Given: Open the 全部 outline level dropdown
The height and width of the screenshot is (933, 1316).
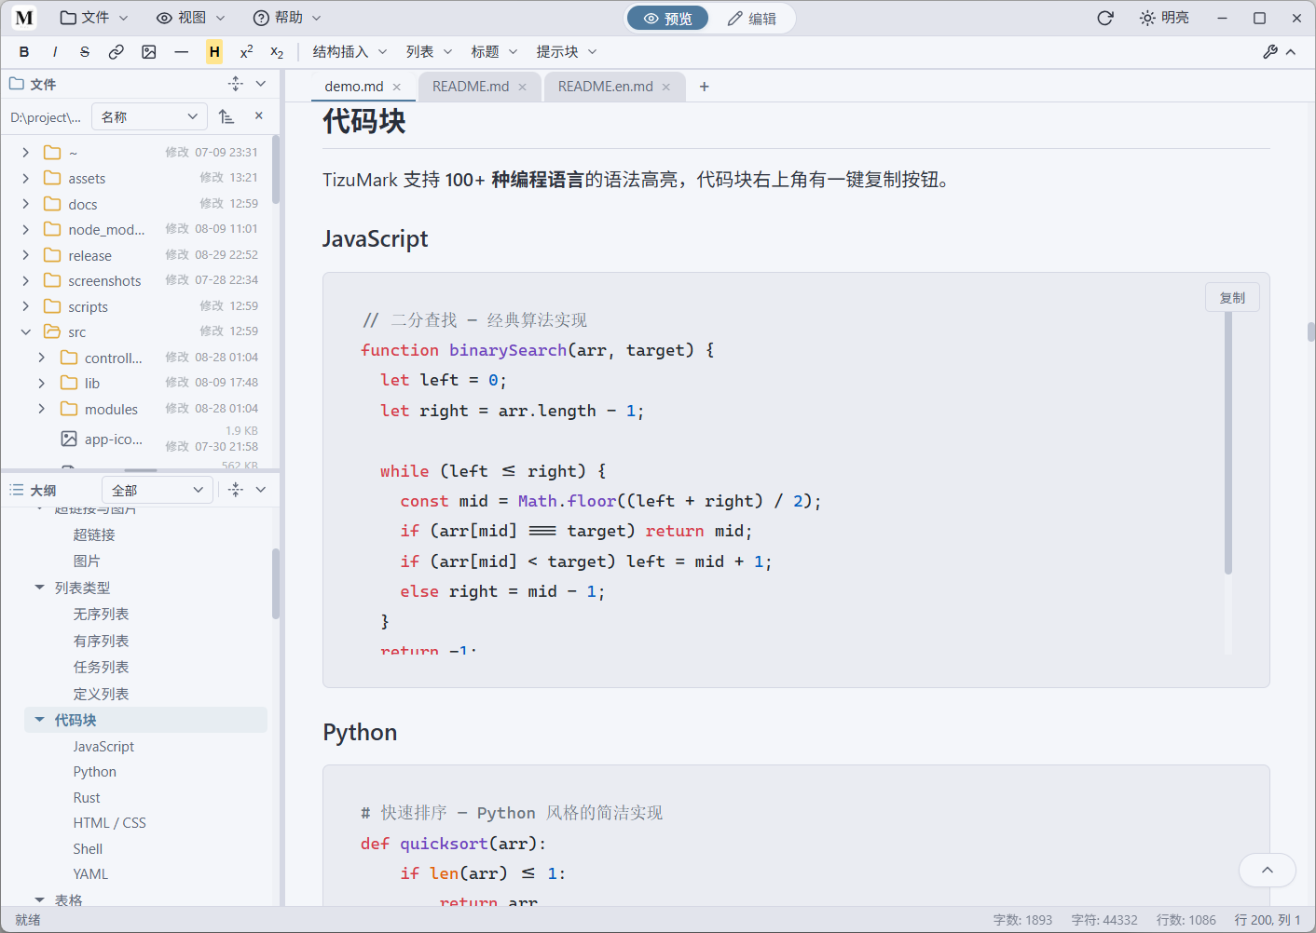Looking at the screenshot, I should [x=157, y=490].
